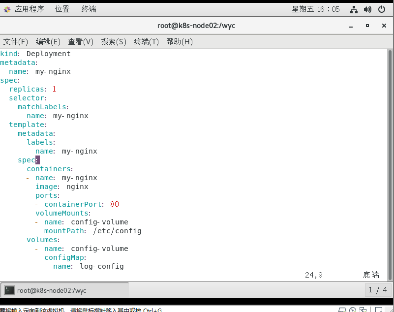Open the 搜索(S) menu
394x312 pixels.
pos(114,41)
